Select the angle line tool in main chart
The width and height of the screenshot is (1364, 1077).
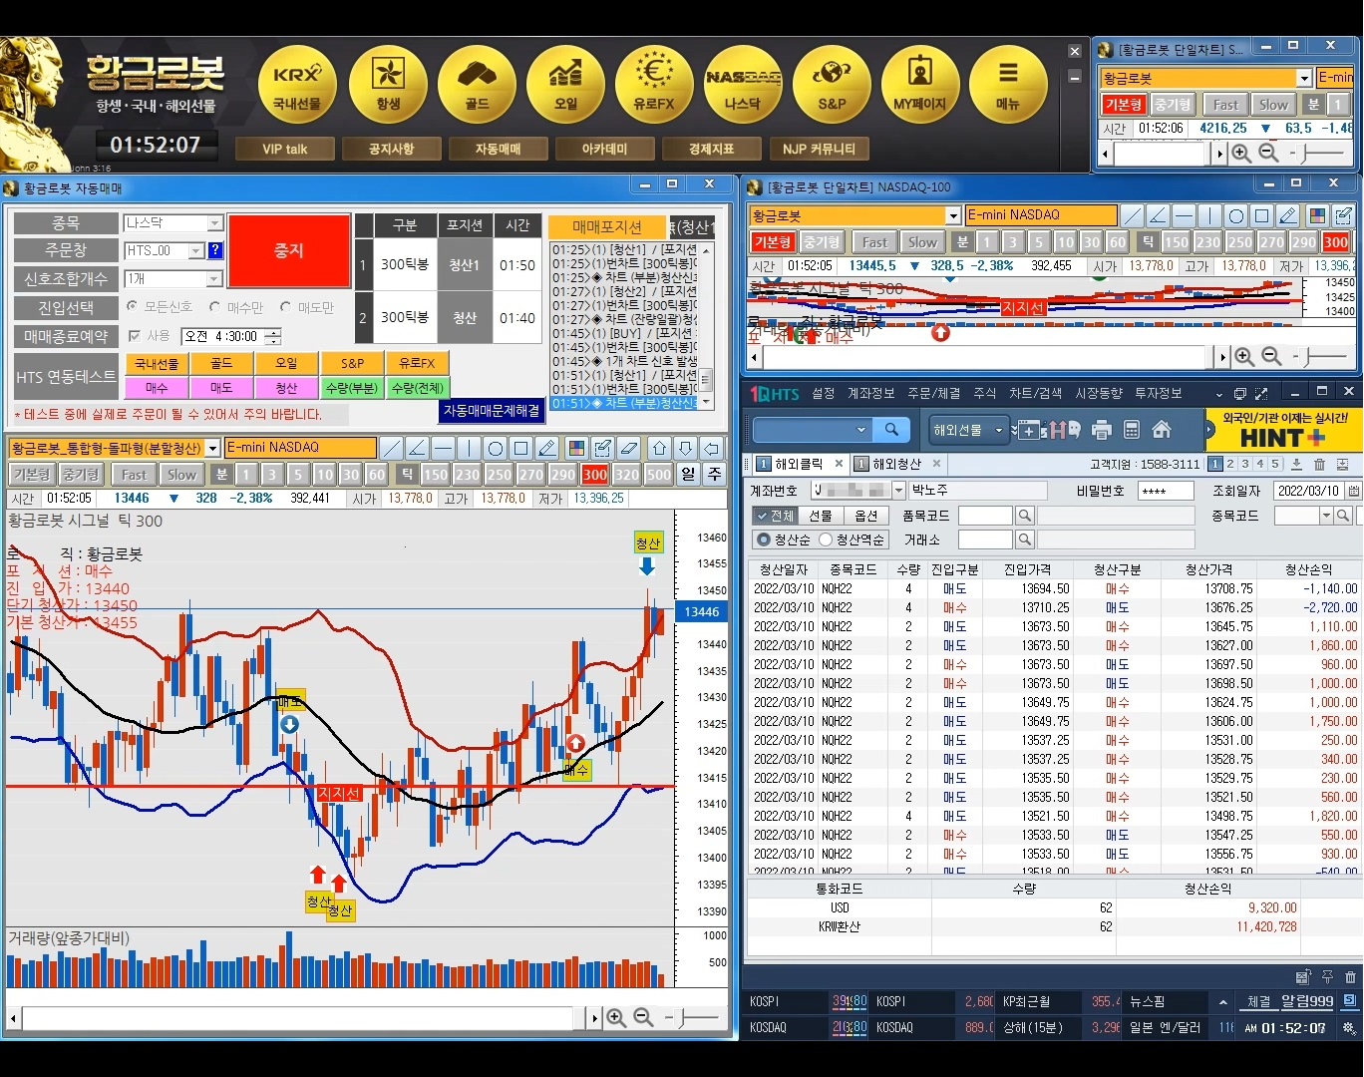coord(418,449)
